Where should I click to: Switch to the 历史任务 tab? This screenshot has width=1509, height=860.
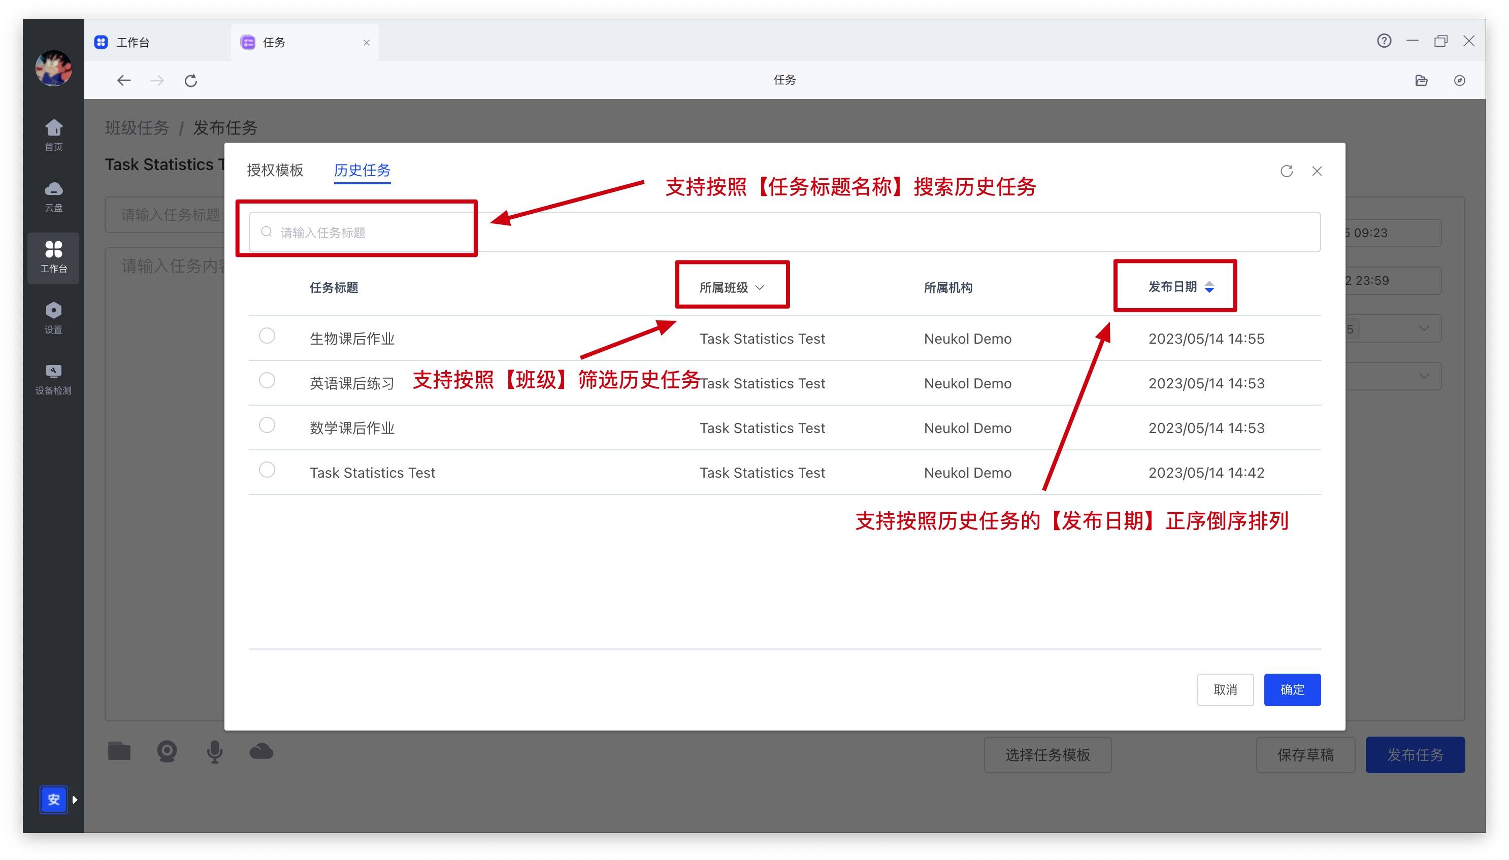[362, 170]
